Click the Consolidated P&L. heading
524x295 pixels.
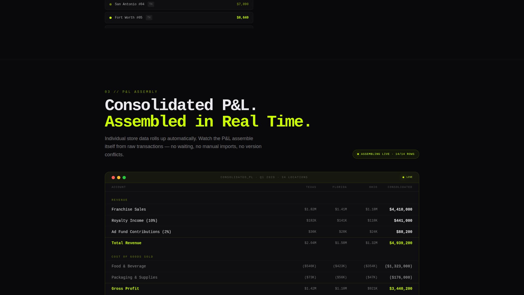(181, 105)
